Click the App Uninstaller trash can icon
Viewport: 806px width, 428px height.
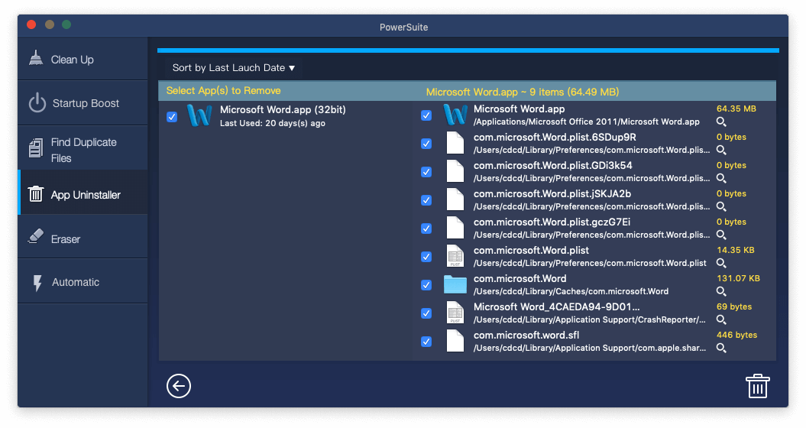tap(35, 194)
